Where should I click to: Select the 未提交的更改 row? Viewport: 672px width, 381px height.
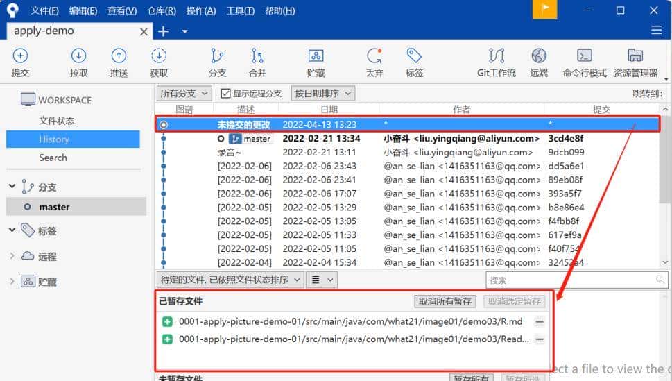(x=407, y=124)
